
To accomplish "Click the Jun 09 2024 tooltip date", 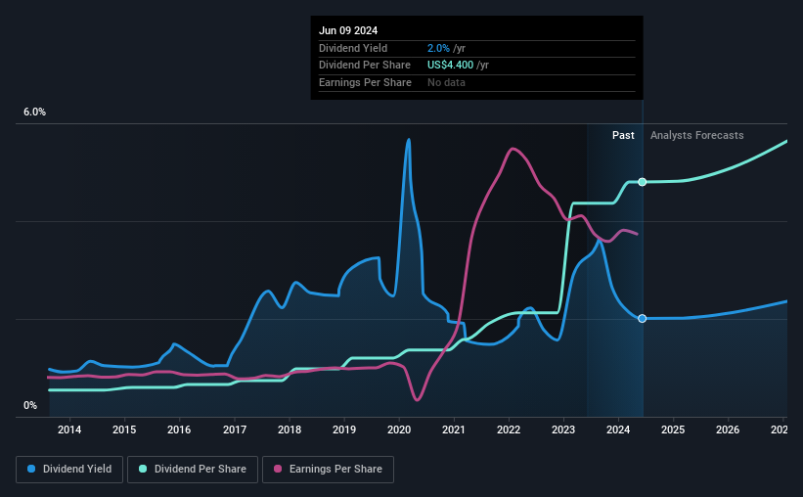I will pos(348,30).
